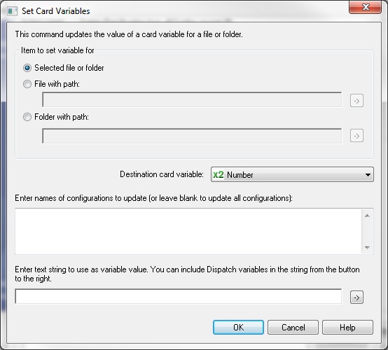Screen dimensions: 388x350
Task: Select the 'Selected file or folder' radio button
Action: pos(27,68)
